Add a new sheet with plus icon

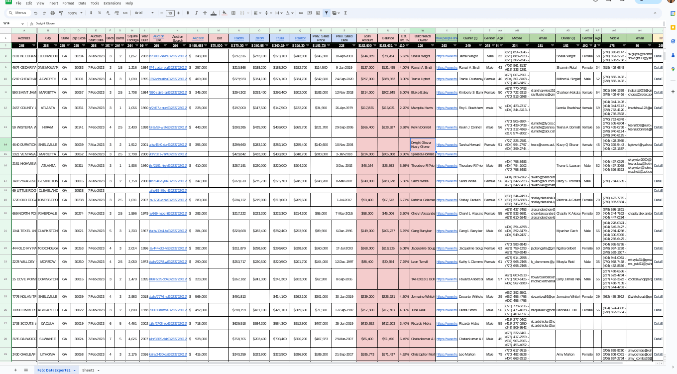point(15,370)
